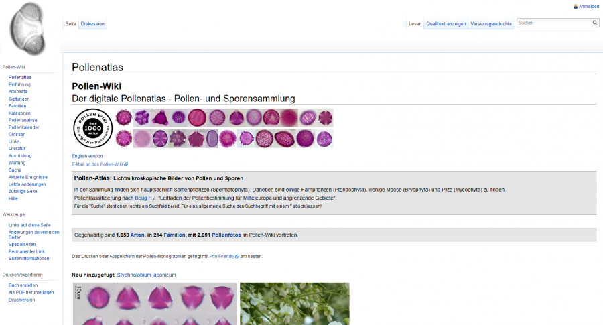Click the Pollen Wiki 1000 Arten badge
603x325 pixels.
92,128
